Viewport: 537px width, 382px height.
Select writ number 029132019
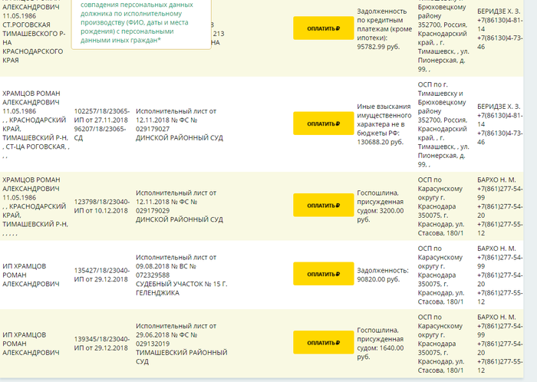(153, 344)
